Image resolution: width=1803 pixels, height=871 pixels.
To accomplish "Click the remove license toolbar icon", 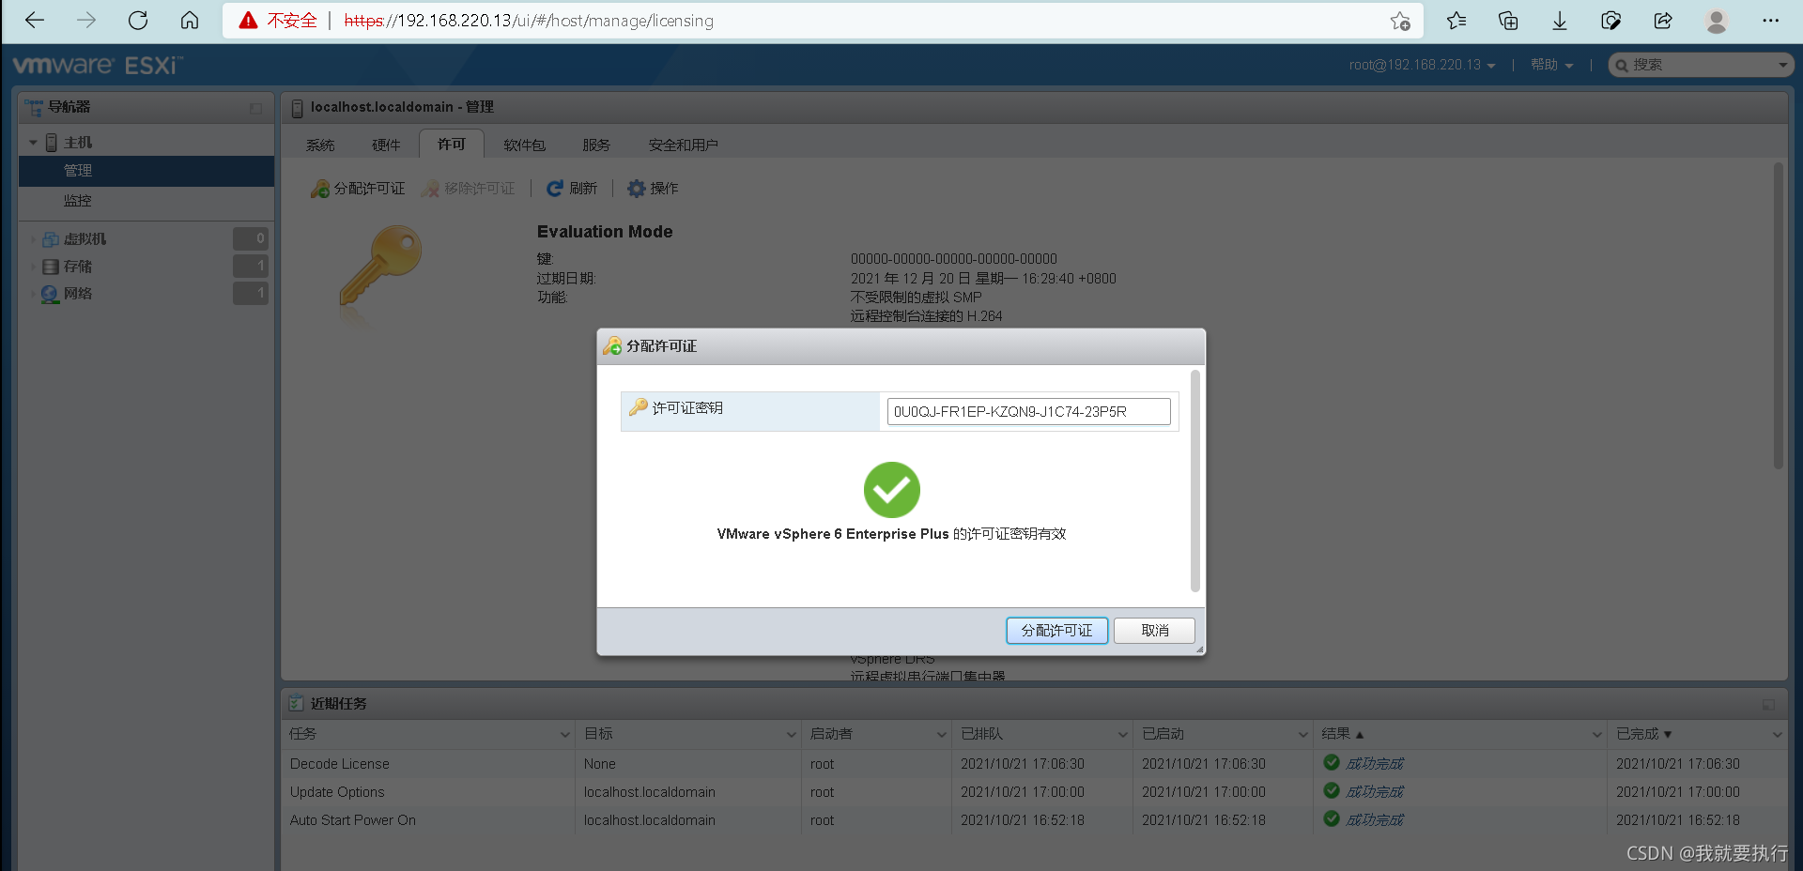I will click(x=431, y=189).
